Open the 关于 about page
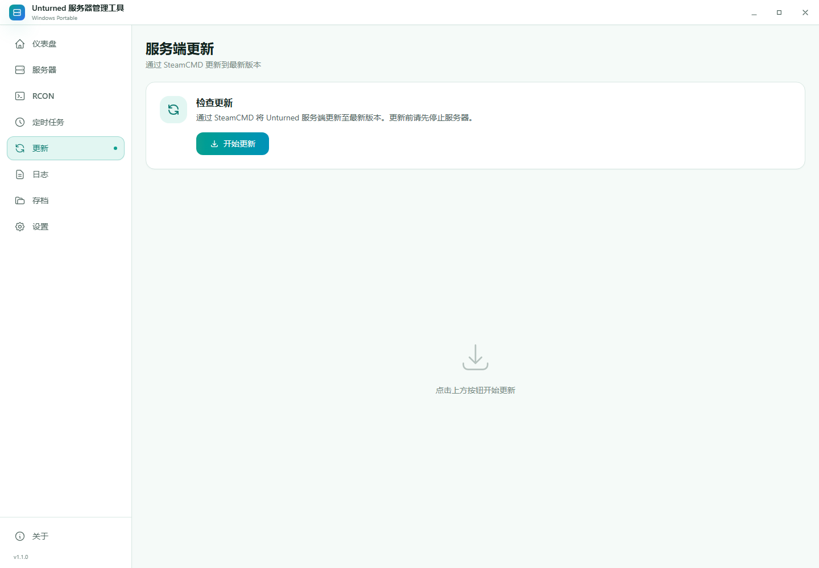The image size is (819, 568). 65,536
